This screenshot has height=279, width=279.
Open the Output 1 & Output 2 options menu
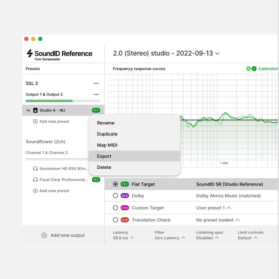pyautogui.click(x=96, y=94)
